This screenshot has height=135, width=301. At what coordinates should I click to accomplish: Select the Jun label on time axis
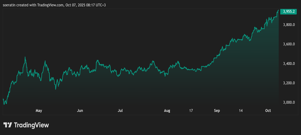click(x=80, y=111)
